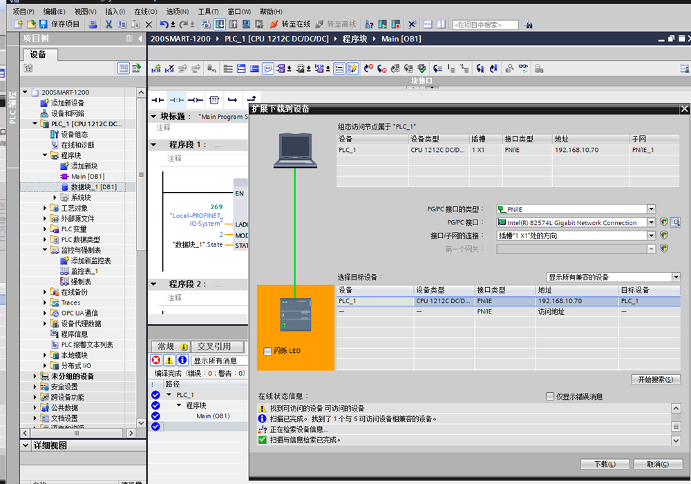Click the go online (转至在线) icon

(274, 24)
